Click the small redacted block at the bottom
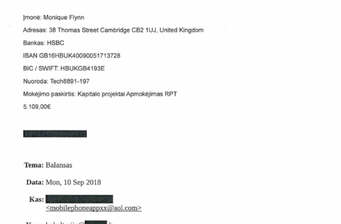The width and height of the screenshot is (341, 224). pos(96,223)
